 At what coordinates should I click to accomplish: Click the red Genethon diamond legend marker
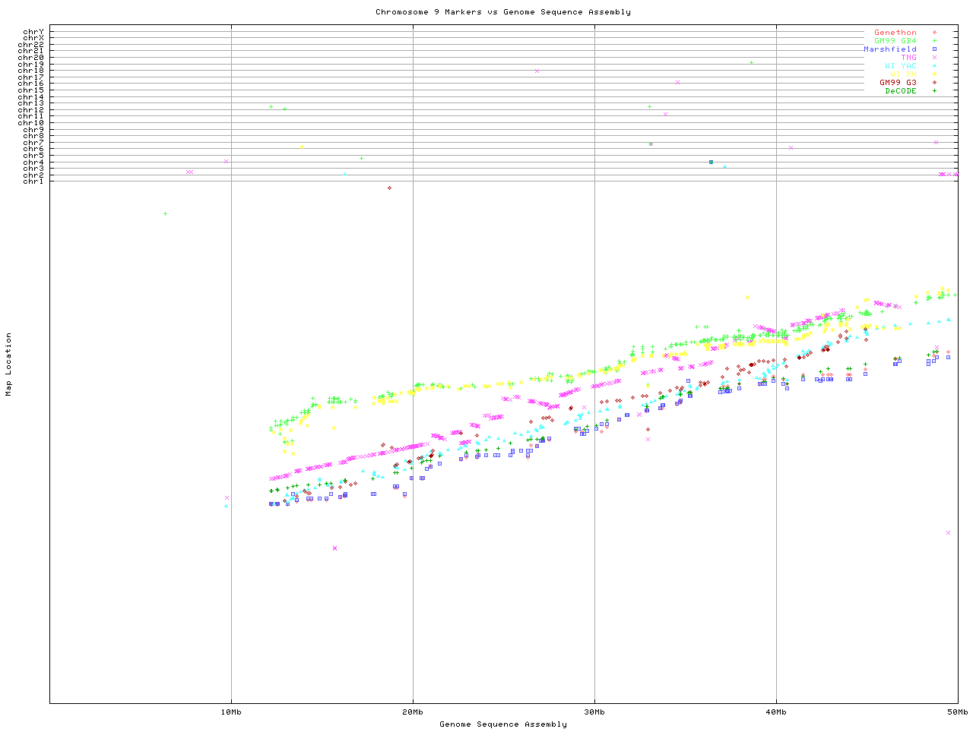[x=934, y=33]
